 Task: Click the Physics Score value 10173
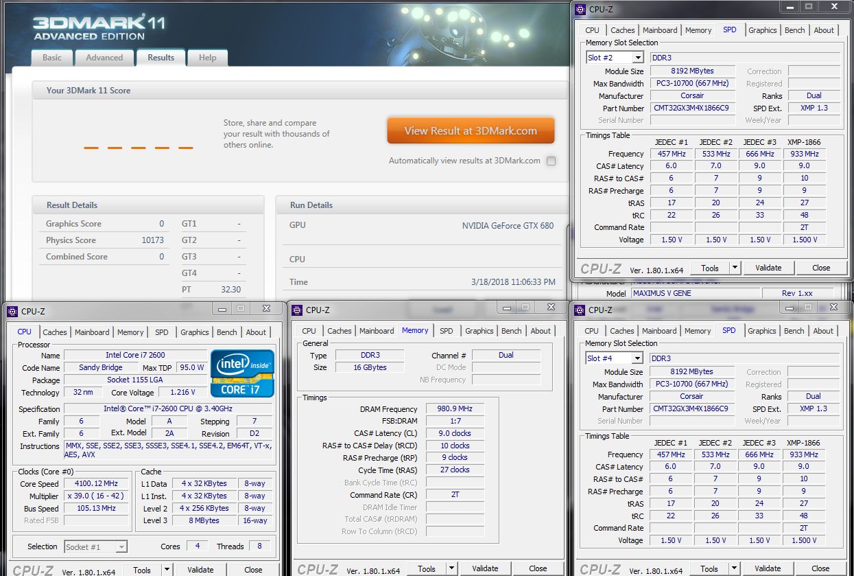(153, 240)
